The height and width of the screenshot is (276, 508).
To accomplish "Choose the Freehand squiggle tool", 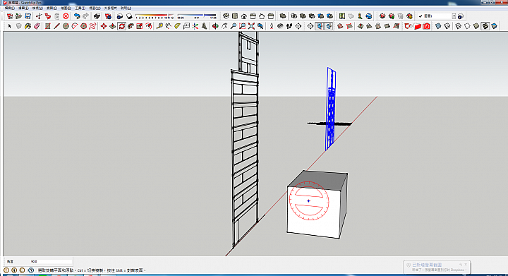I will coord(92,26).
